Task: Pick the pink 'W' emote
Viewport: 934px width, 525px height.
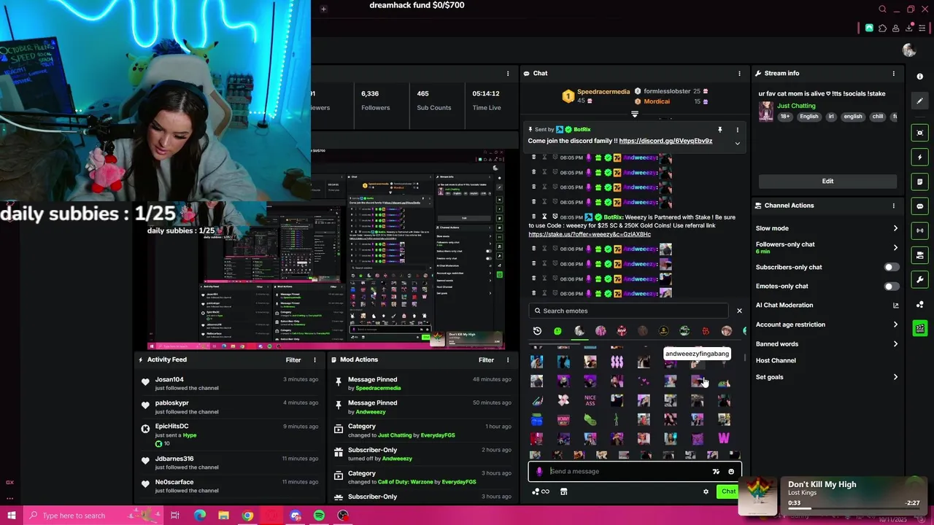Action: [x=724, y=438]
